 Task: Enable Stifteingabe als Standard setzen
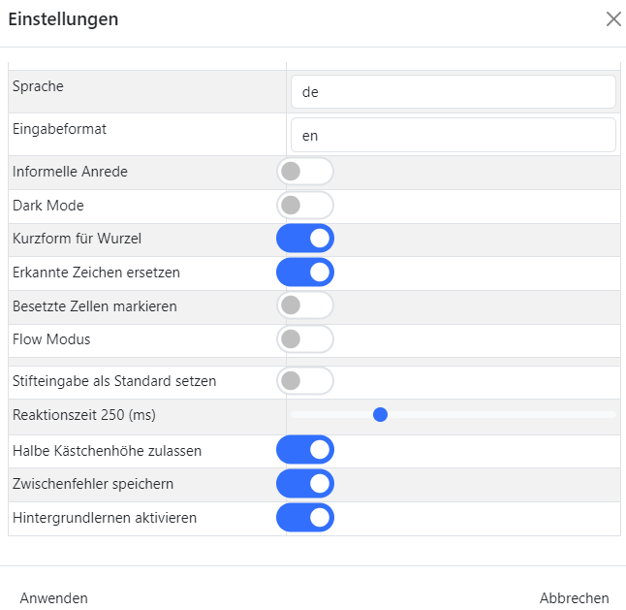(x=304, y=381)
